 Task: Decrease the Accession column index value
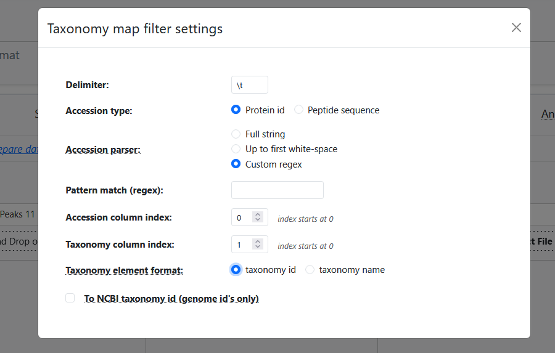(258, 221)
